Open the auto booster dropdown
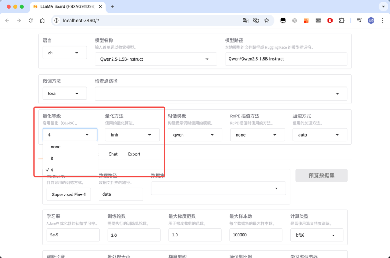 pos(320,135)
